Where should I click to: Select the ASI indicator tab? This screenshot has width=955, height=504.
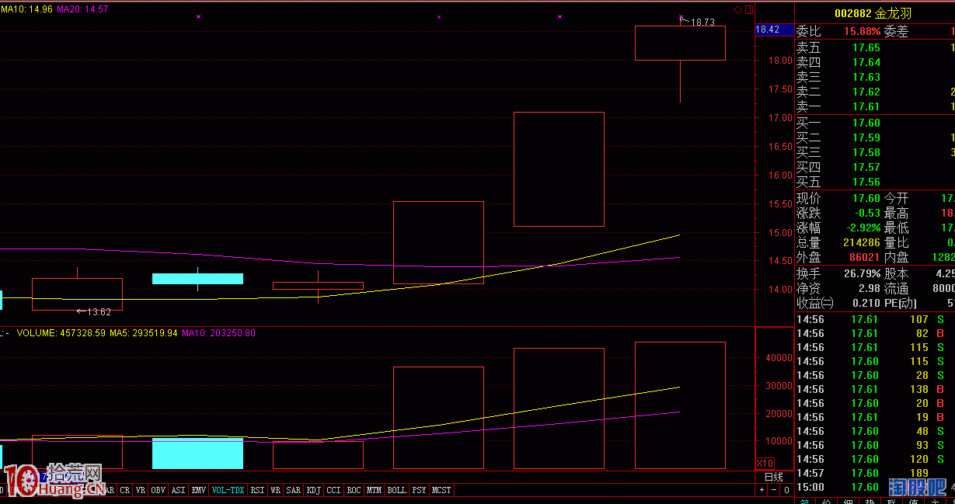tap(179, 491)
